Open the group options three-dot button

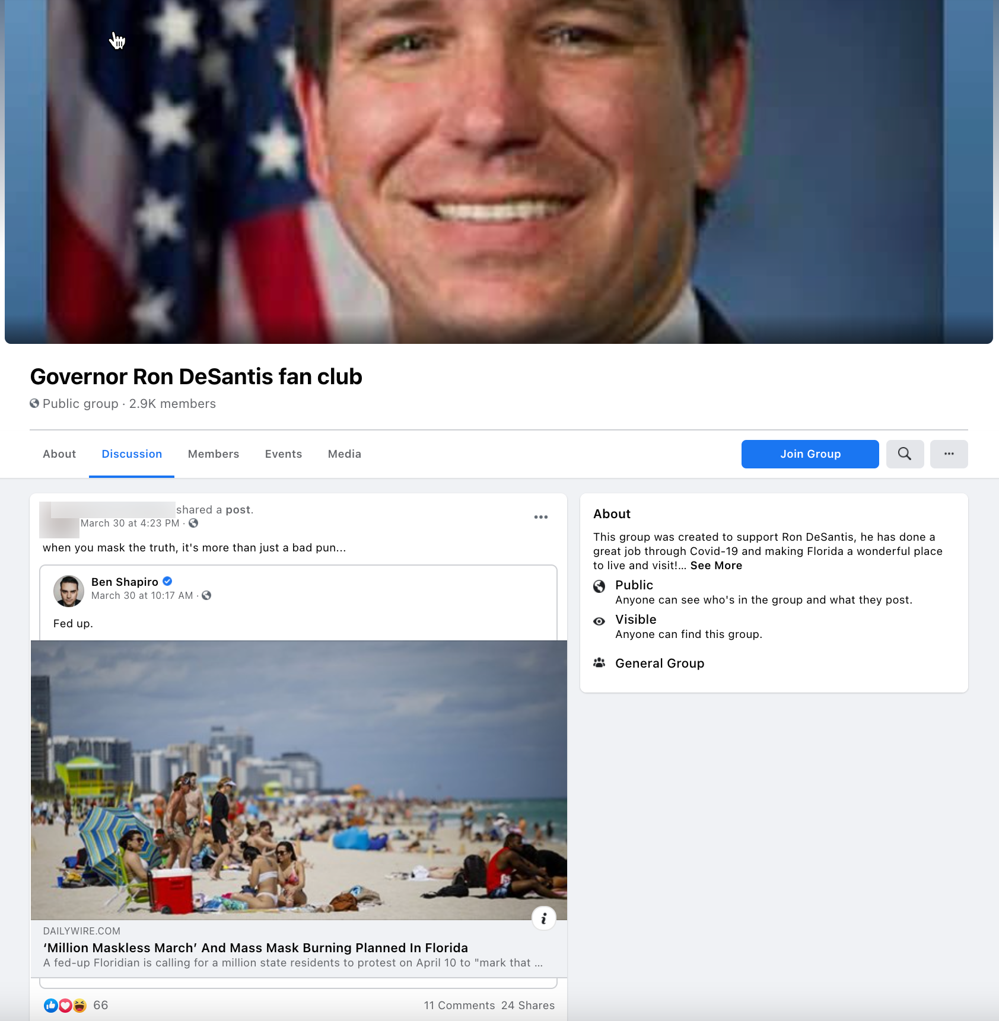click(x=949, y=454)
